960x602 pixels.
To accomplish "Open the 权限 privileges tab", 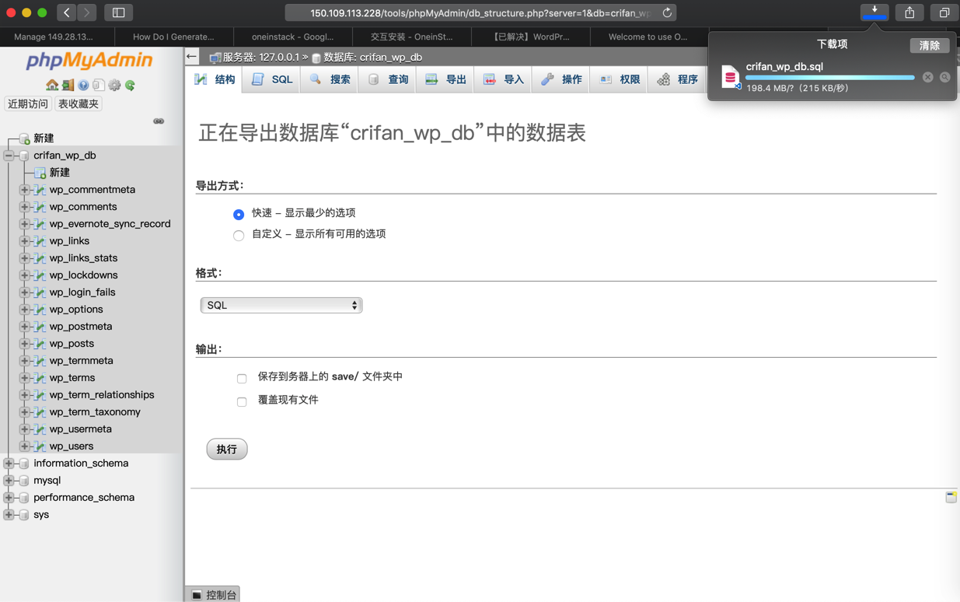I will [x=620, y=79].
